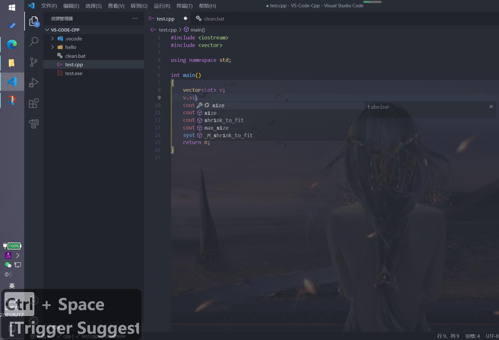Click line number 9 in the gutter

pyautogui.click(x=159, y=97)
